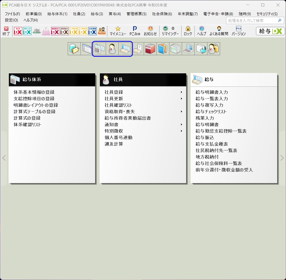This screenshot has height=280, width=286.
Task: Open 体系基本情報の登録 link
Action: pos(34,92)
